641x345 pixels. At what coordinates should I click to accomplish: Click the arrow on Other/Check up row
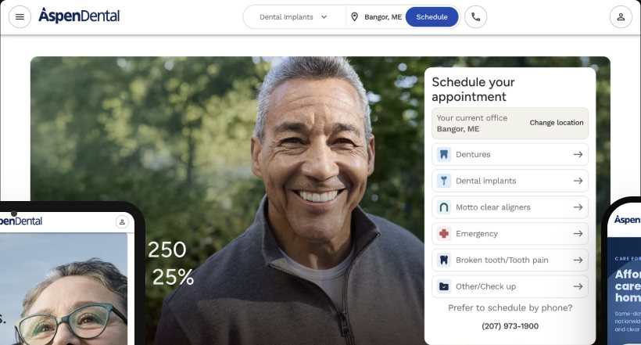tap(578, 286)
